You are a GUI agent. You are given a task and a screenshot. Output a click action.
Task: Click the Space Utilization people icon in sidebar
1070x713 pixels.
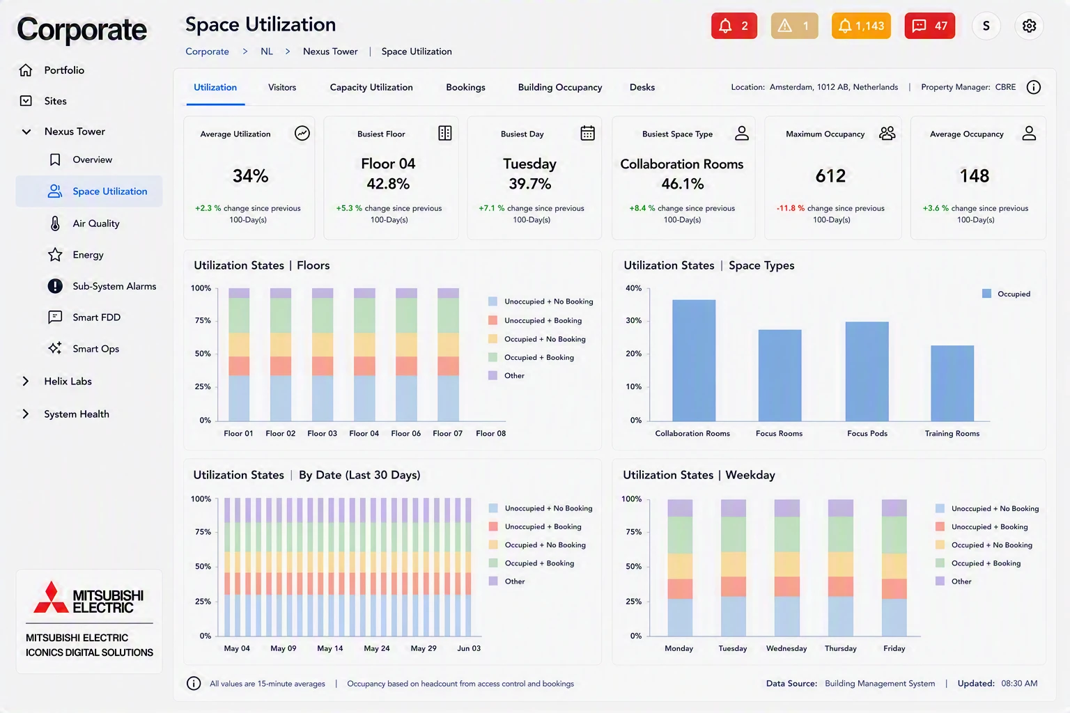55,191
